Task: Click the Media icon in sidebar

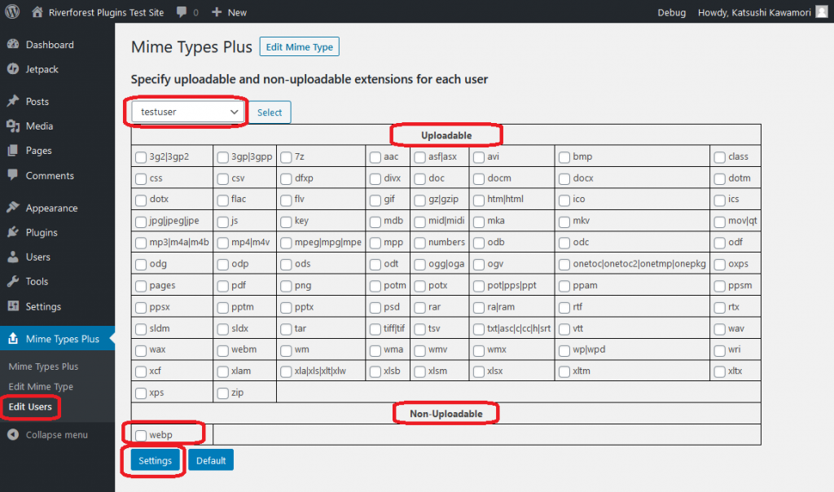Action: tap(13, 126)
